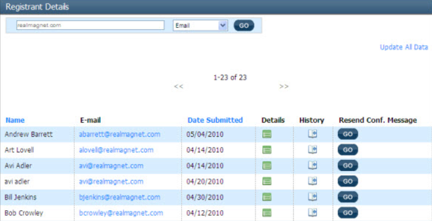Click the History column header
This screenshot has height=221, width=432.
point(312,120)
